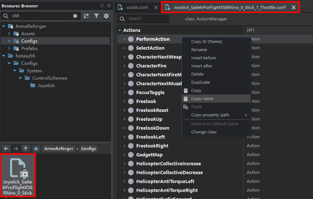Expand the SelectAction entry

coord(125,48)
